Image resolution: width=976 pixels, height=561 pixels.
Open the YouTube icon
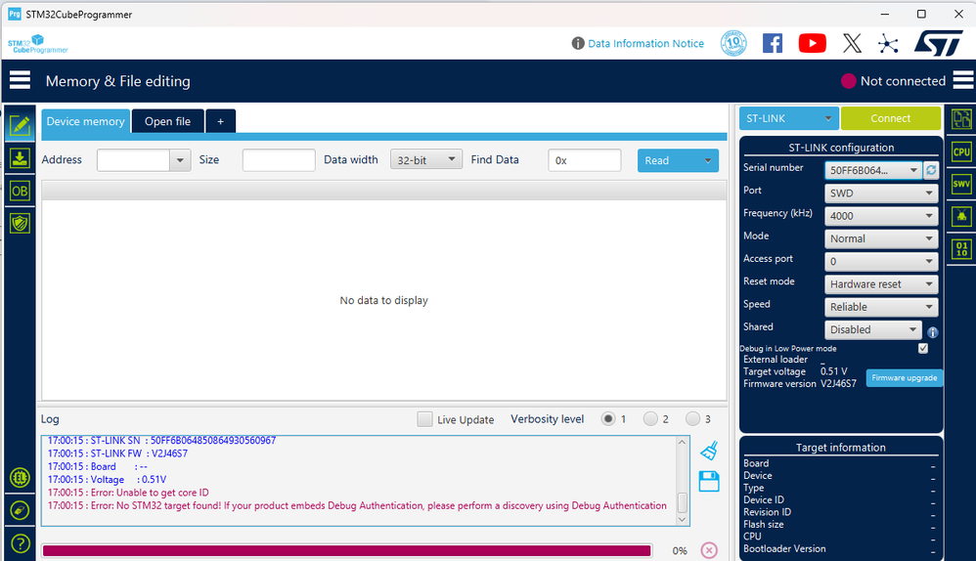click(x=813, y=43)
